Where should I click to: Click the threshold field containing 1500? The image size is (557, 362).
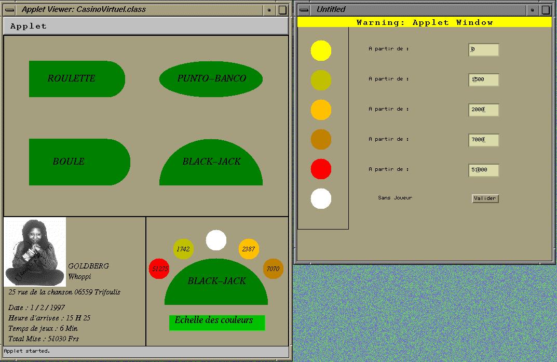pos(483,79)
